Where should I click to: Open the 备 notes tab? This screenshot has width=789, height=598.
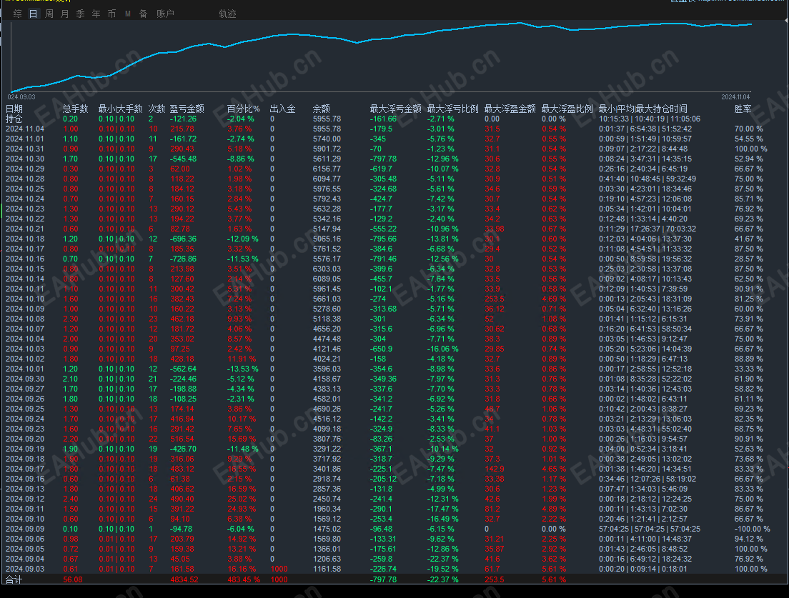(143, 14)
